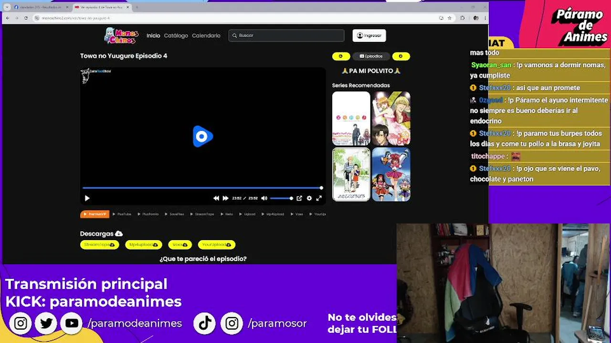The width and height of the screenshot is (611, 343).
Task: Select the Voe server tab
Action: tap(296, 214)
